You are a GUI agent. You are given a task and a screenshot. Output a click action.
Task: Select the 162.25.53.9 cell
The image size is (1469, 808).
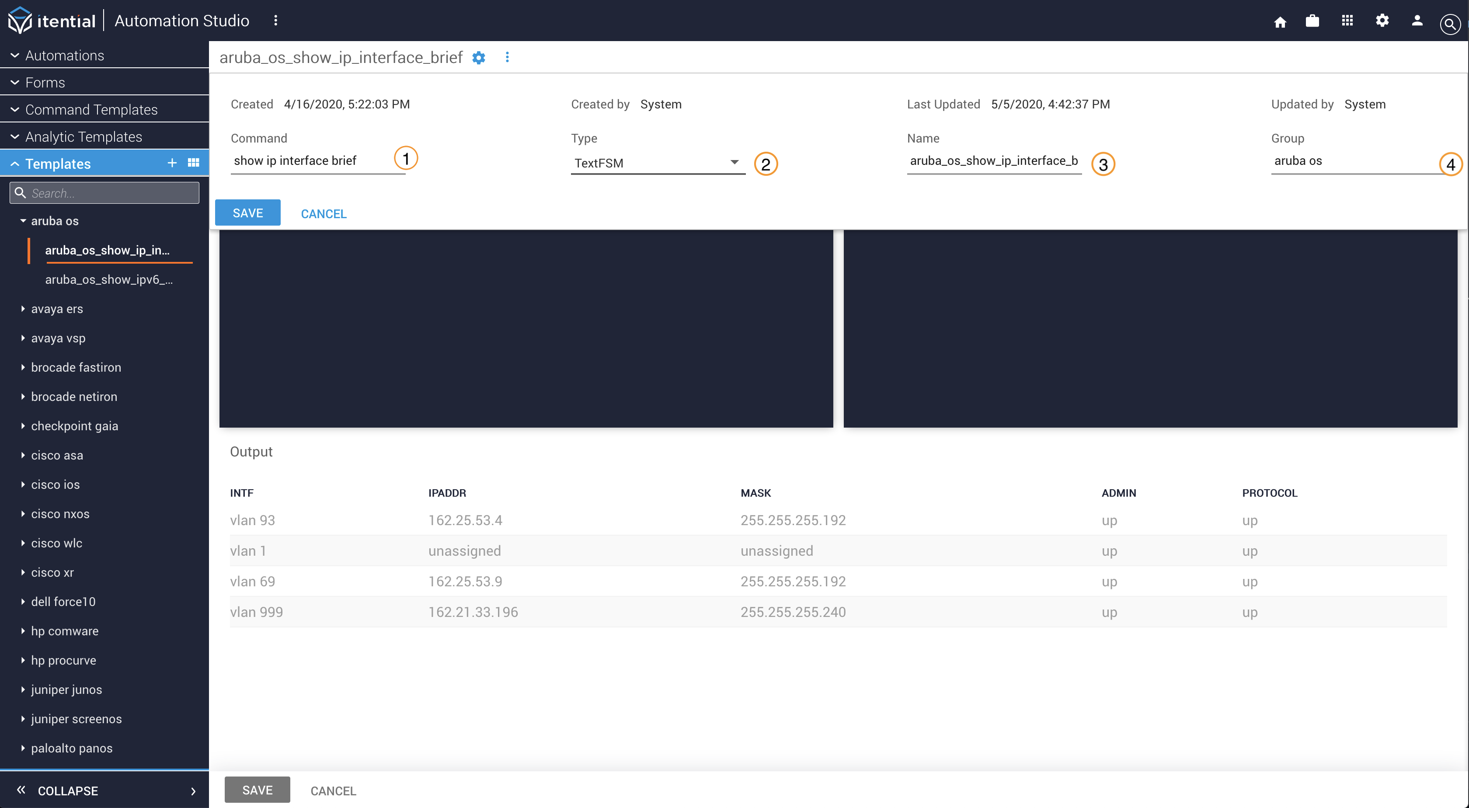[x=465, y=581]
